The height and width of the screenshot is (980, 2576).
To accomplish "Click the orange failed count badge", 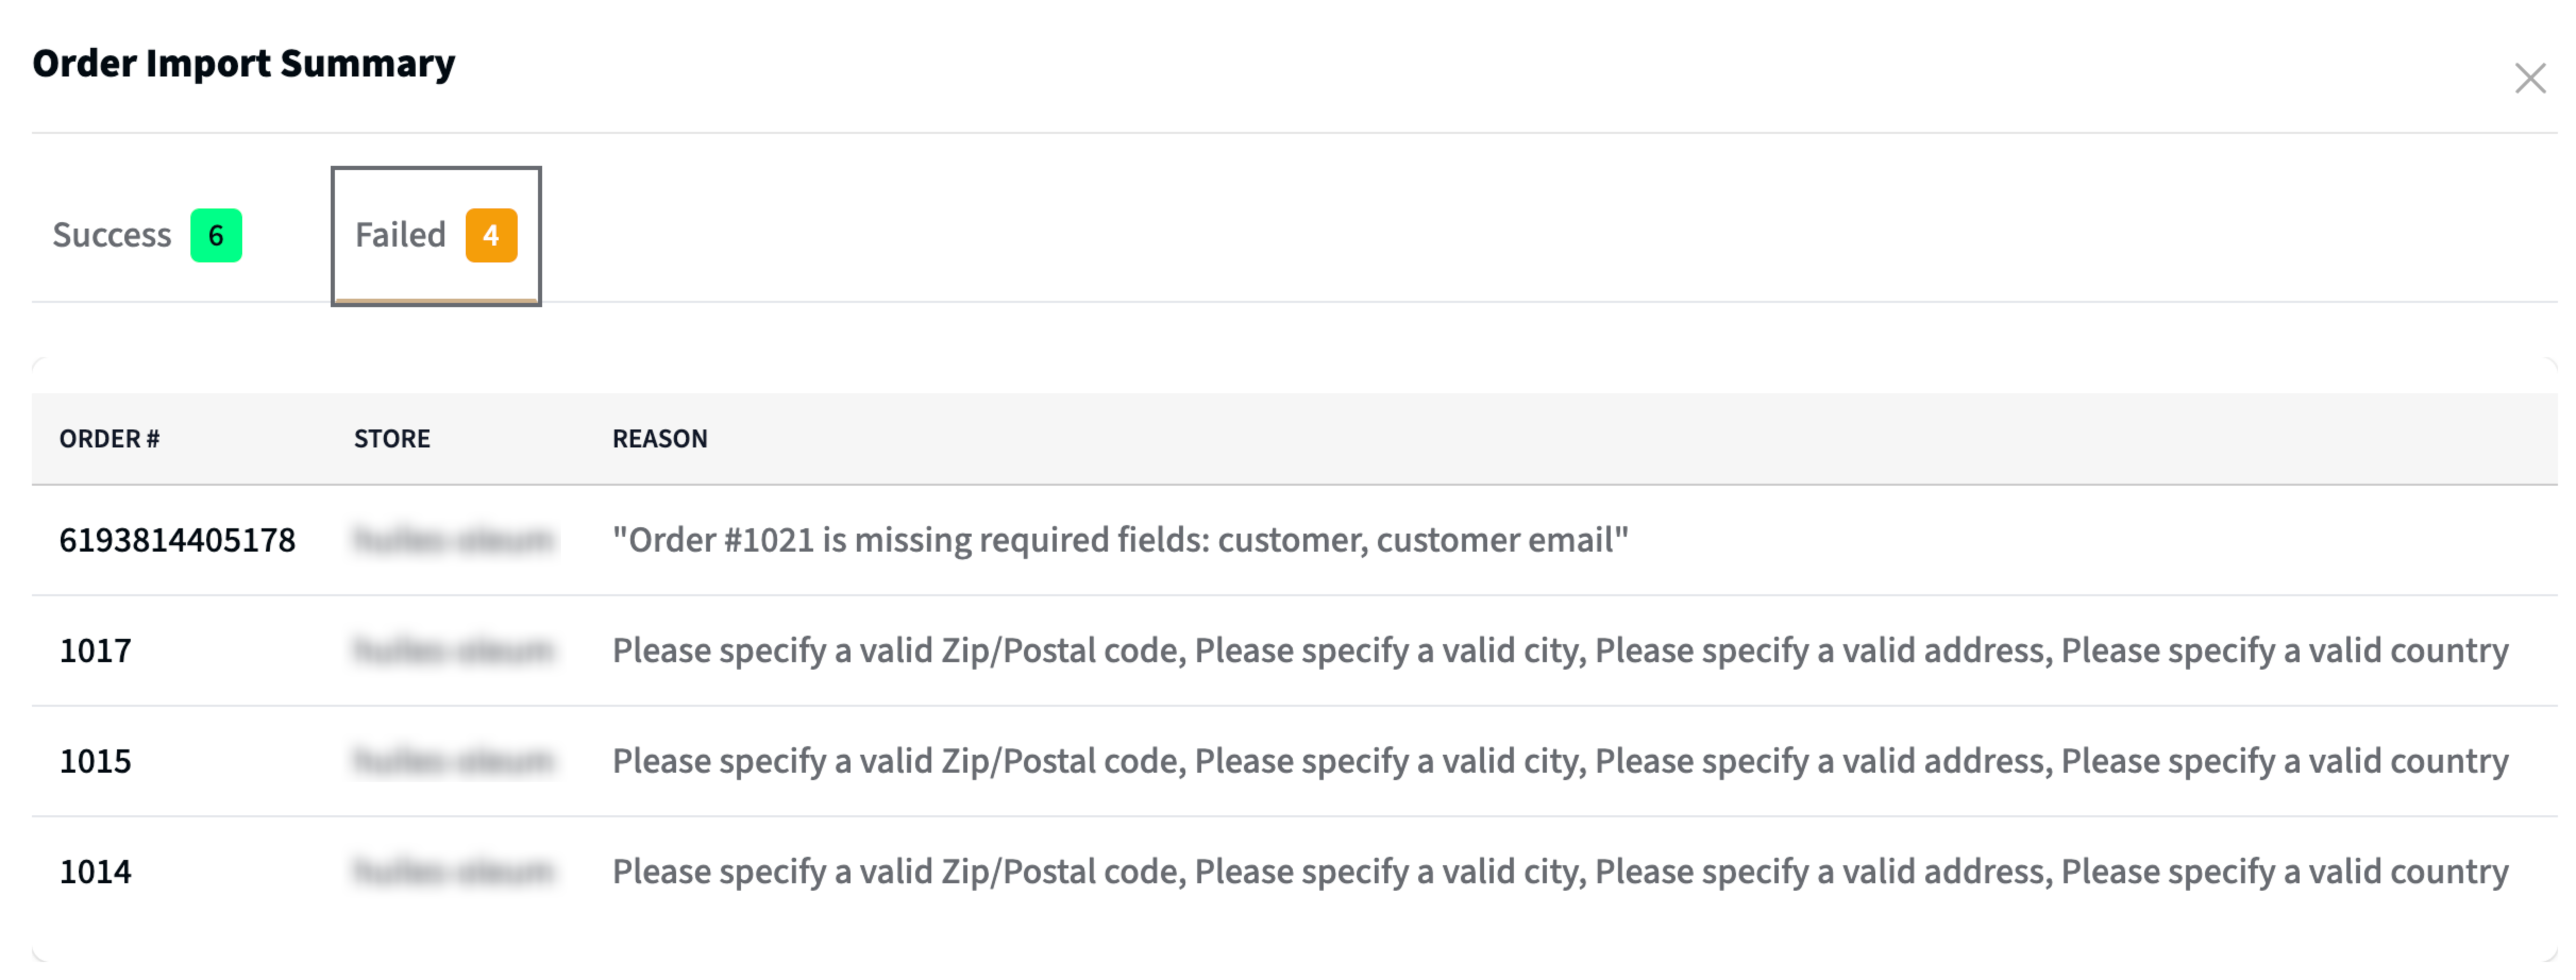I will [491, 235].
